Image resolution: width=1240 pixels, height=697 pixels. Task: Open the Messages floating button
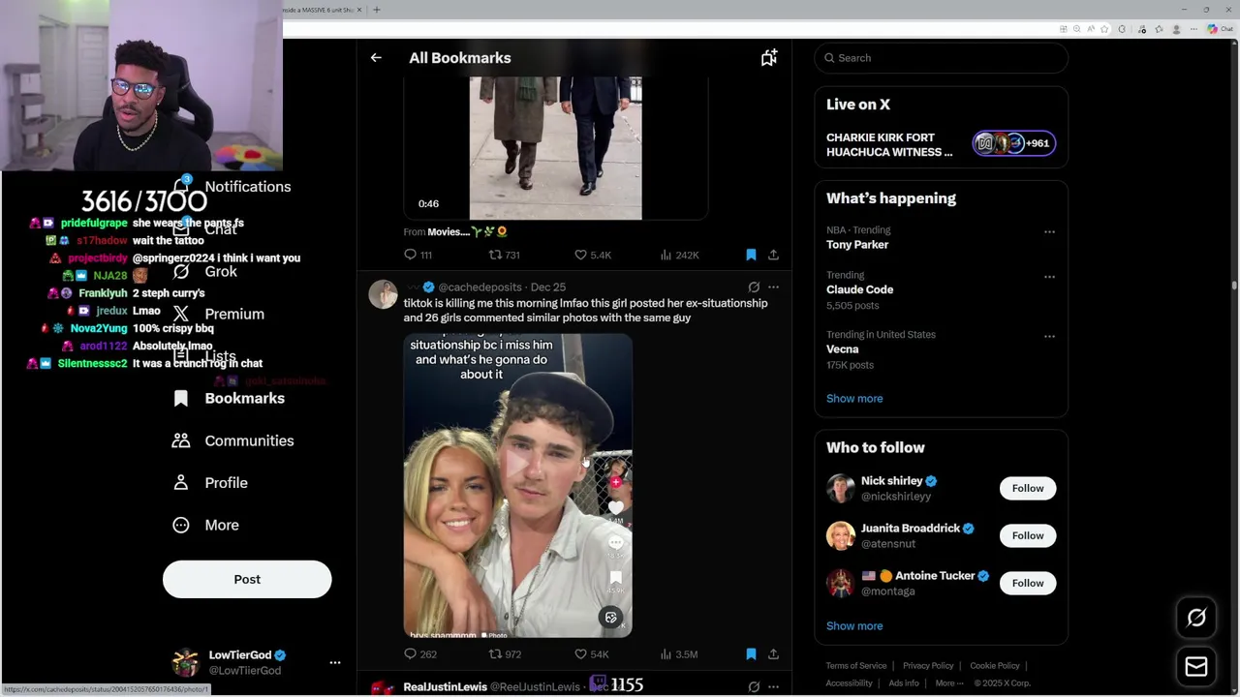1196,667
